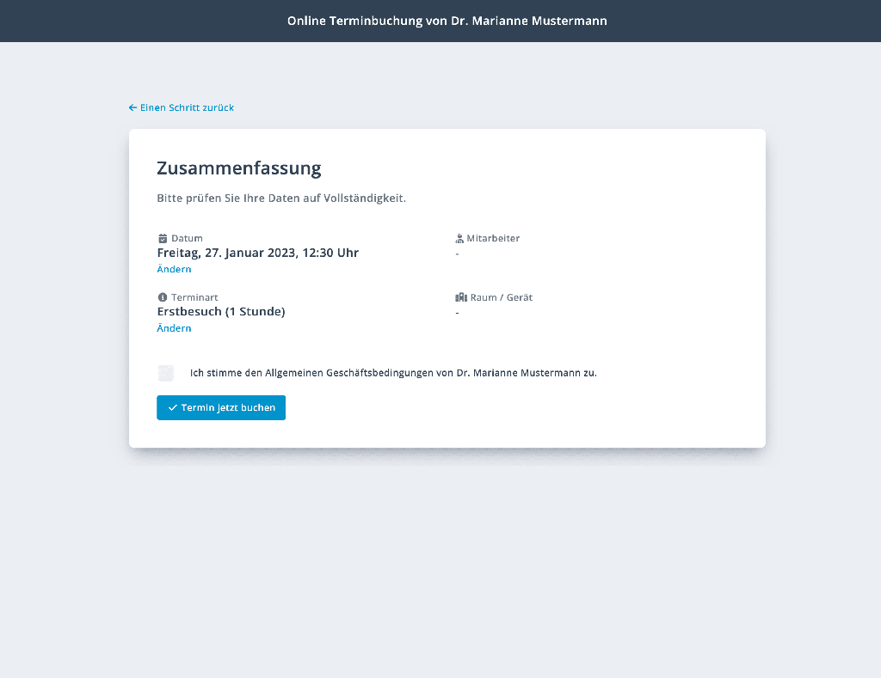Viewport: 881px width, 678px height.
Task: Click the dash value under Mitarbeiter
Action: [x=458, y=254]
